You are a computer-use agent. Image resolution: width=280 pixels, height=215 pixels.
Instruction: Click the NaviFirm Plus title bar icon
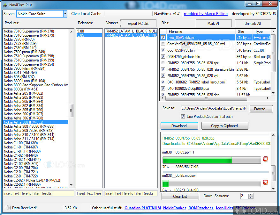[4, 5]
